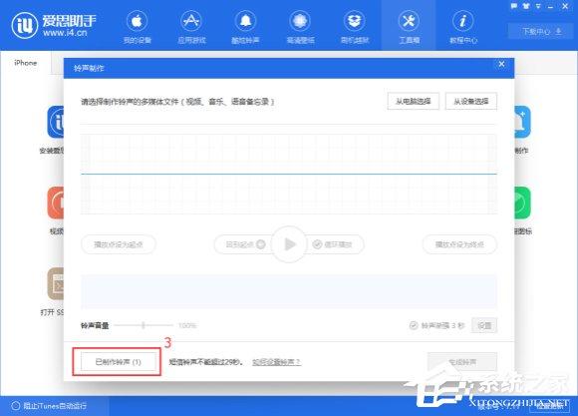Switch to the iPhone tab
The width and height of the screenshot is (578, 416).
pyautogui.click(x=26, y=63)
